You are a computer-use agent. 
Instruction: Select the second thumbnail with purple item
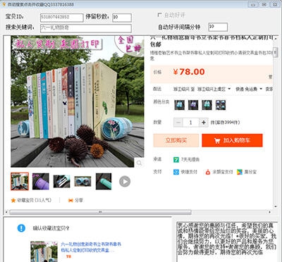(41, 182)
